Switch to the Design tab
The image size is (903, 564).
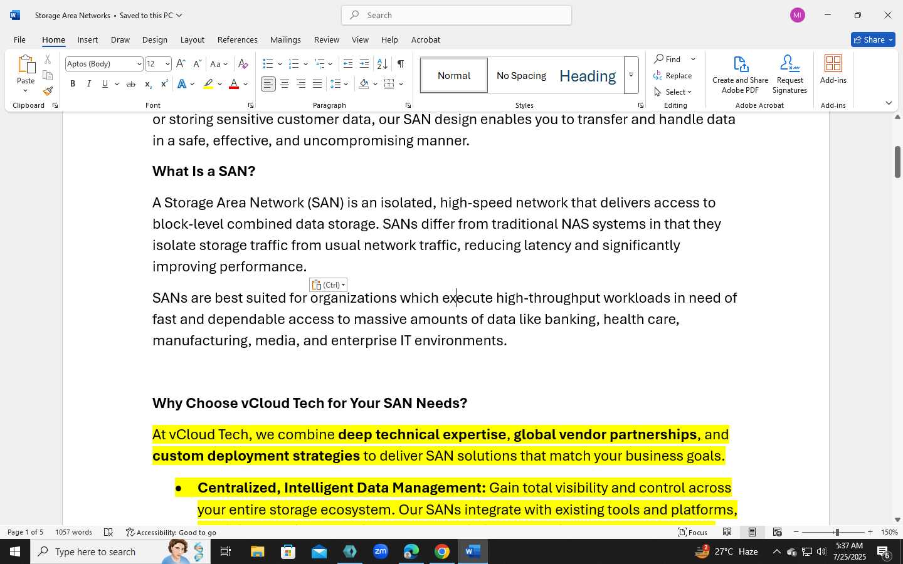pyautogui.click(x=154, y=39)
